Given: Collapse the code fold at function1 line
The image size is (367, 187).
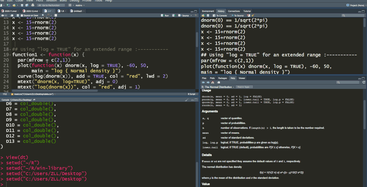Looking at the screenshot, I should coord(10,55).
